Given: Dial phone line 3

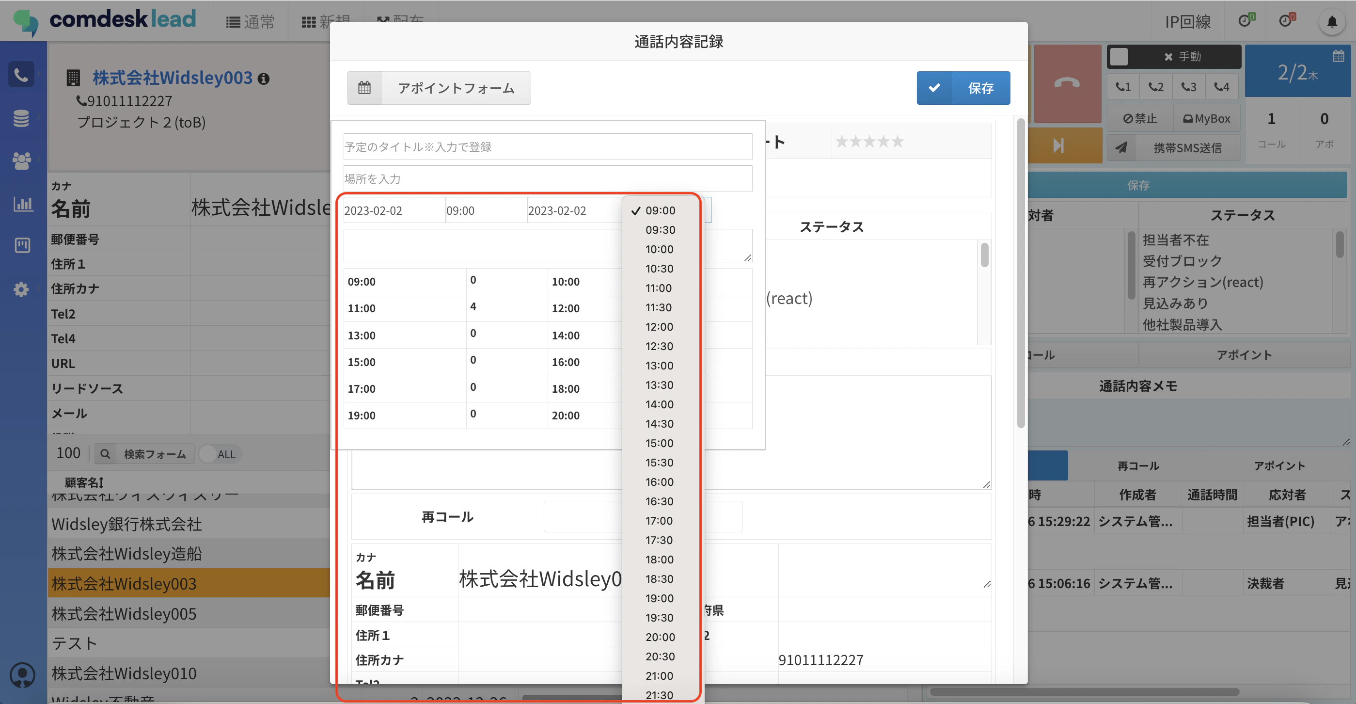Looking at the screenshot, I should point(1189,87).
